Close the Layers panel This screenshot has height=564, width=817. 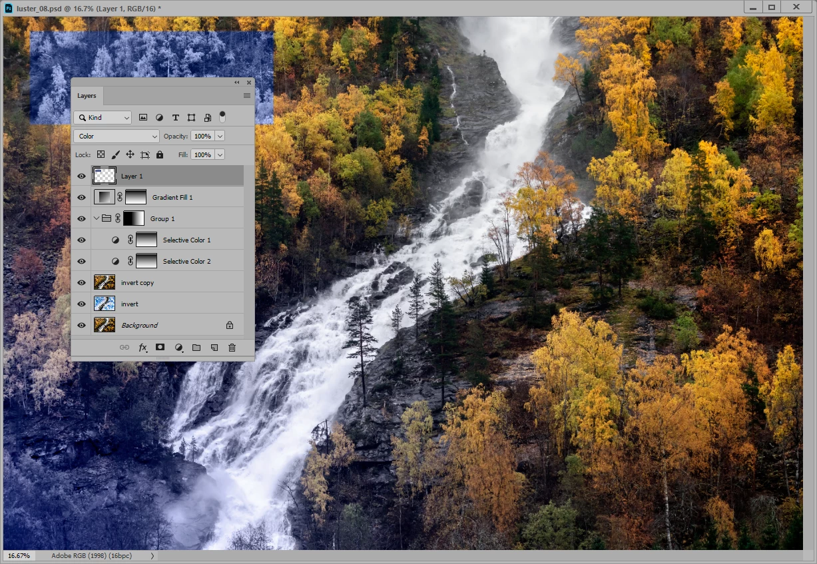249,83
